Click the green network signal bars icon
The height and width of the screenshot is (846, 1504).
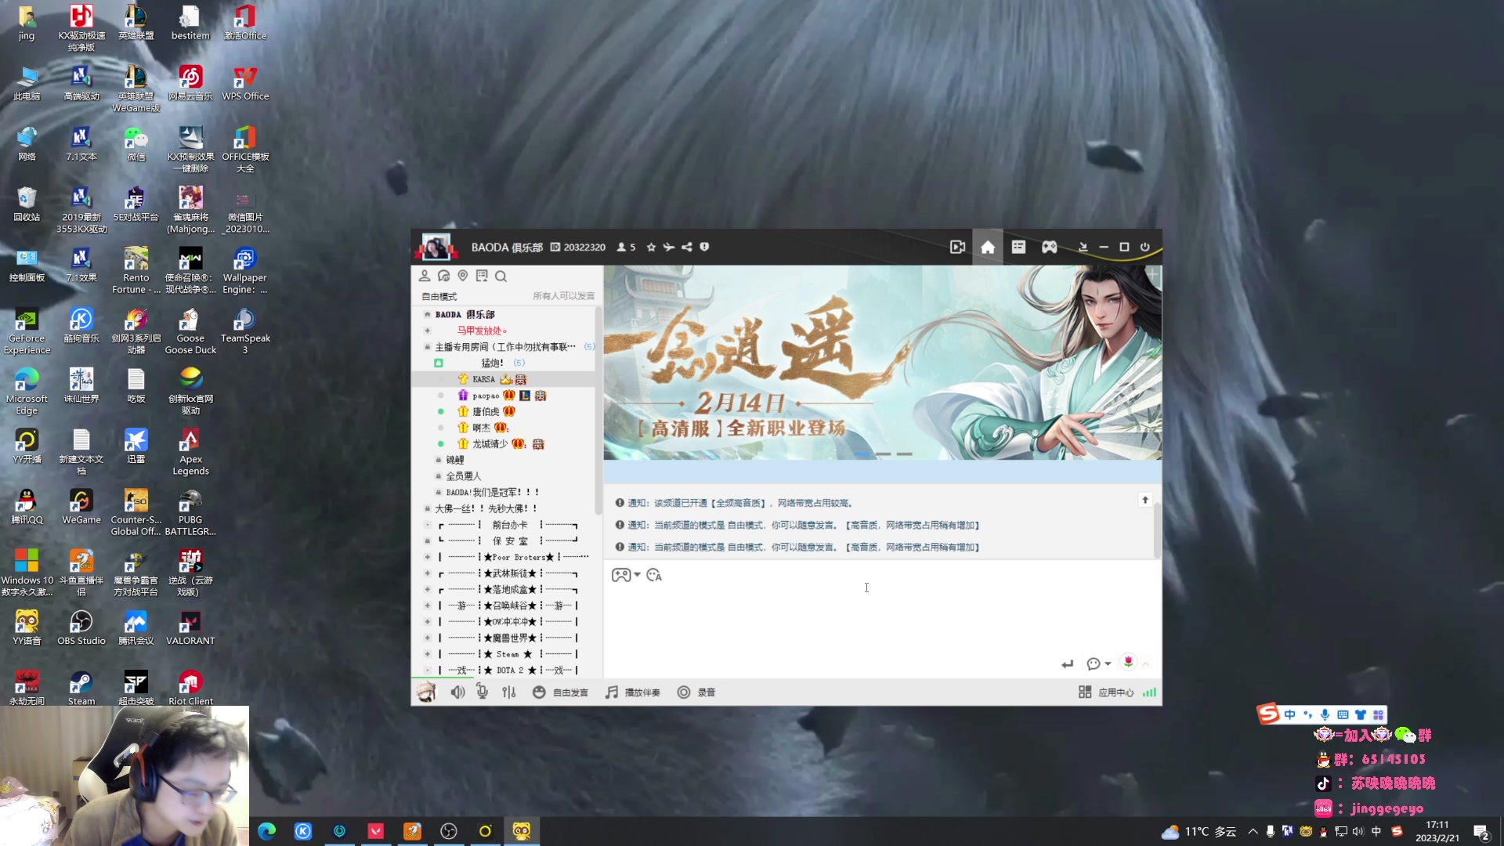point(1149,692)
